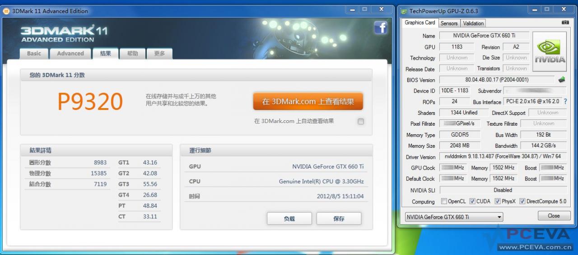
Task: Click the GPU-Z title bar icon
Action: click(403, 11)
